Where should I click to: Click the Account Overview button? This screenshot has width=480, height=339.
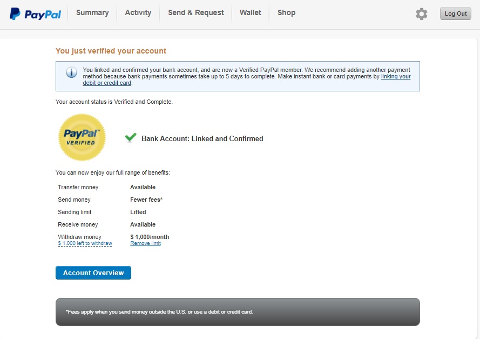[93, 273]
